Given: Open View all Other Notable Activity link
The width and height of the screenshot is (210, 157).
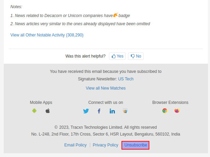Looking at the screenshot, I should (47, 35).
